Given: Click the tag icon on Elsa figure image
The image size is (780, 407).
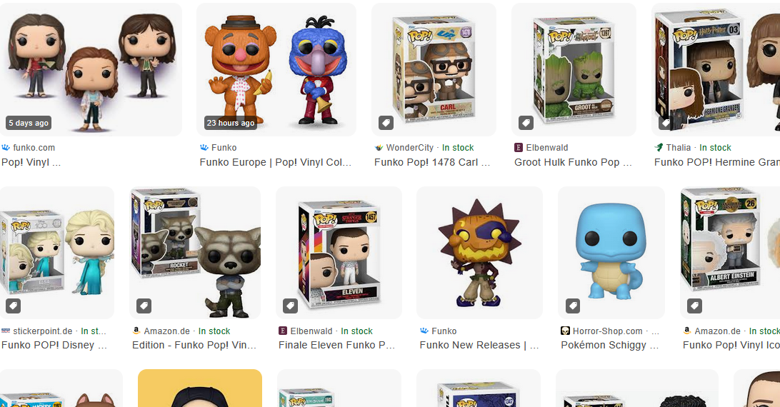Looking at the screenshot, I should [14, 306].
